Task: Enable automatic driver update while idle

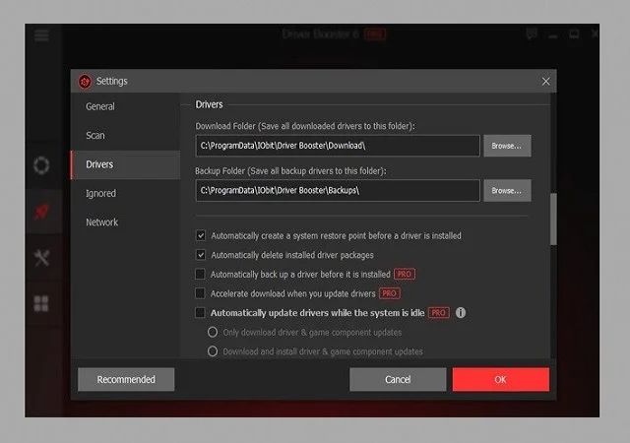Action: 200,312
